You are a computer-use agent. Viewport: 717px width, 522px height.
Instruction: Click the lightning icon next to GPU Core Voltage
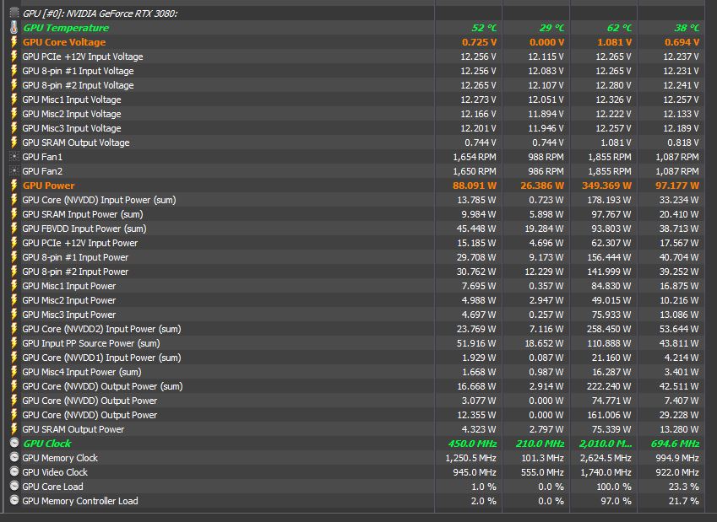14,42
